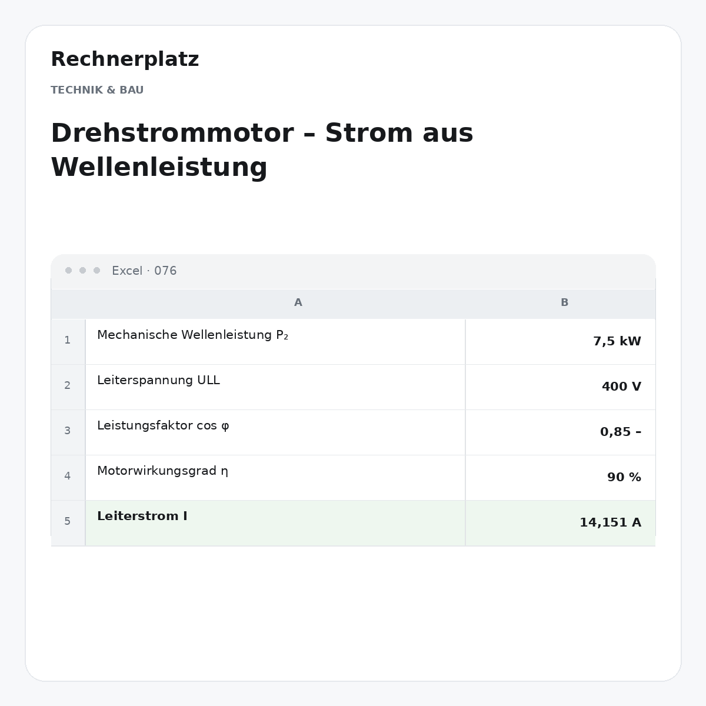706x706 pixels.
Task: Click the bold cell Leiterstrom I
Action: pyautogui.click(x=275, y=522)
